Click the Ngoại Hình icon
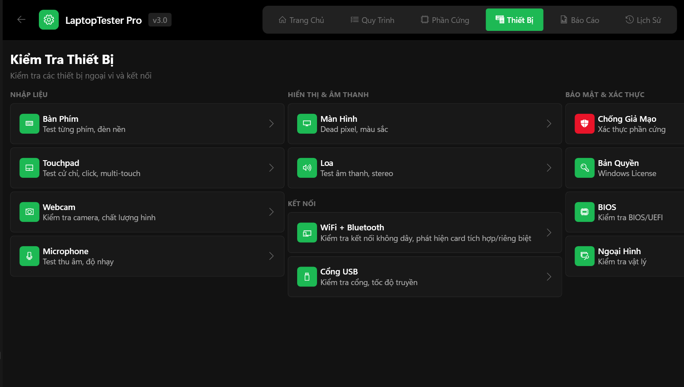The width and height of the screenshot is (684, 387). tap(584, 256)
